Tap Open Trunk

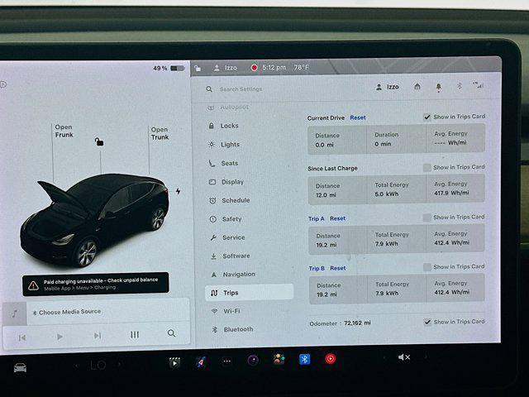tap(160, 133)
